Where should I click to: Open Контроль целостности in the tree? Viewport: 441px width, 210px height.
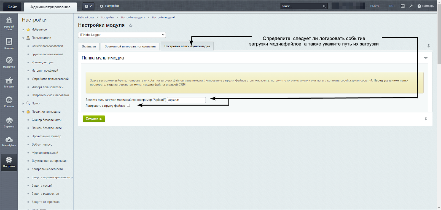point(47,169)
